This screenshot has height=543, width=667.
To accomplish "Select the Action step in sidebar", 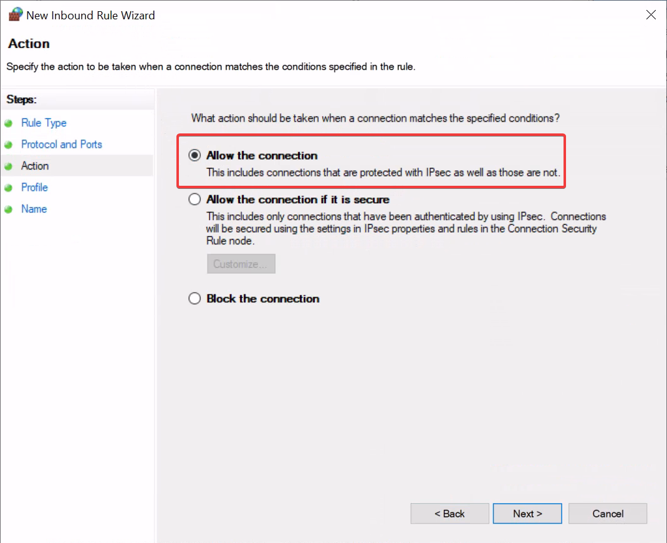I will pyautogui.click(x=35, y=166).
